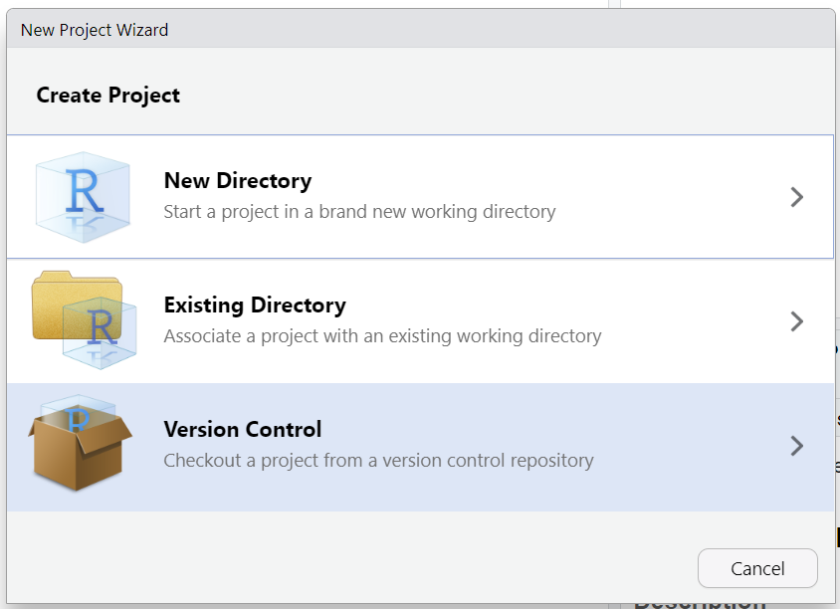The height and width of the screenshot is (609, 840).
Task: Select the New Directory title
Action: (238, 181)
